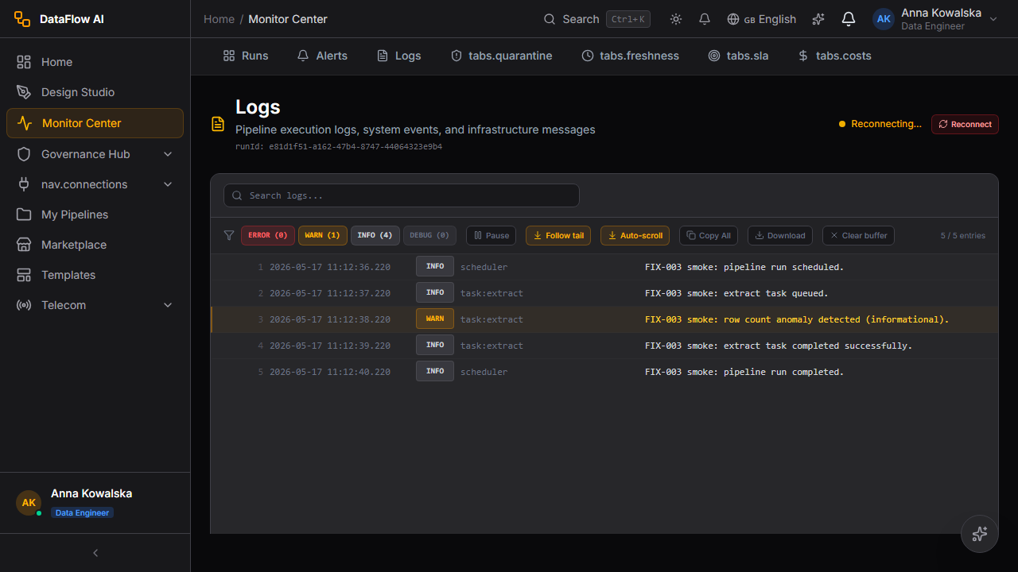Screen dimensions: 1018x572
Task: Select log line 'pipeline run completed'
Action: [604, 372]
